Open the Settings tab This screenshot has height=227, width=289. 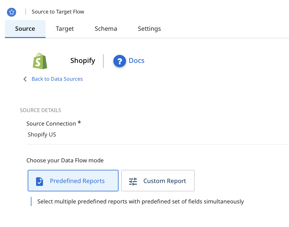(149, 29)
